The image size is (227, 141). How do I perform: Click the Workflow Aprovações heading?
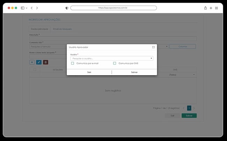tap(44, 20)
